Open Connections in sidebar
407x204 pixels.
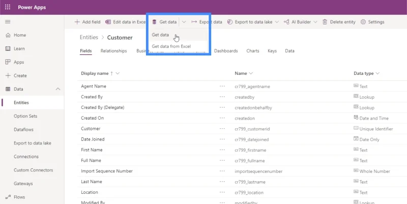pyautogui.click(x=26, y=157)
